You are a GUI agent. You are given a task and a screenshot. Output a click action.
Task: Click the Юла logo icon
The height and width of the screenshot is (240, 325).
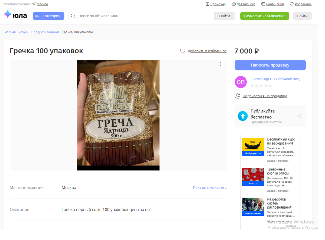tap(8, 15)
